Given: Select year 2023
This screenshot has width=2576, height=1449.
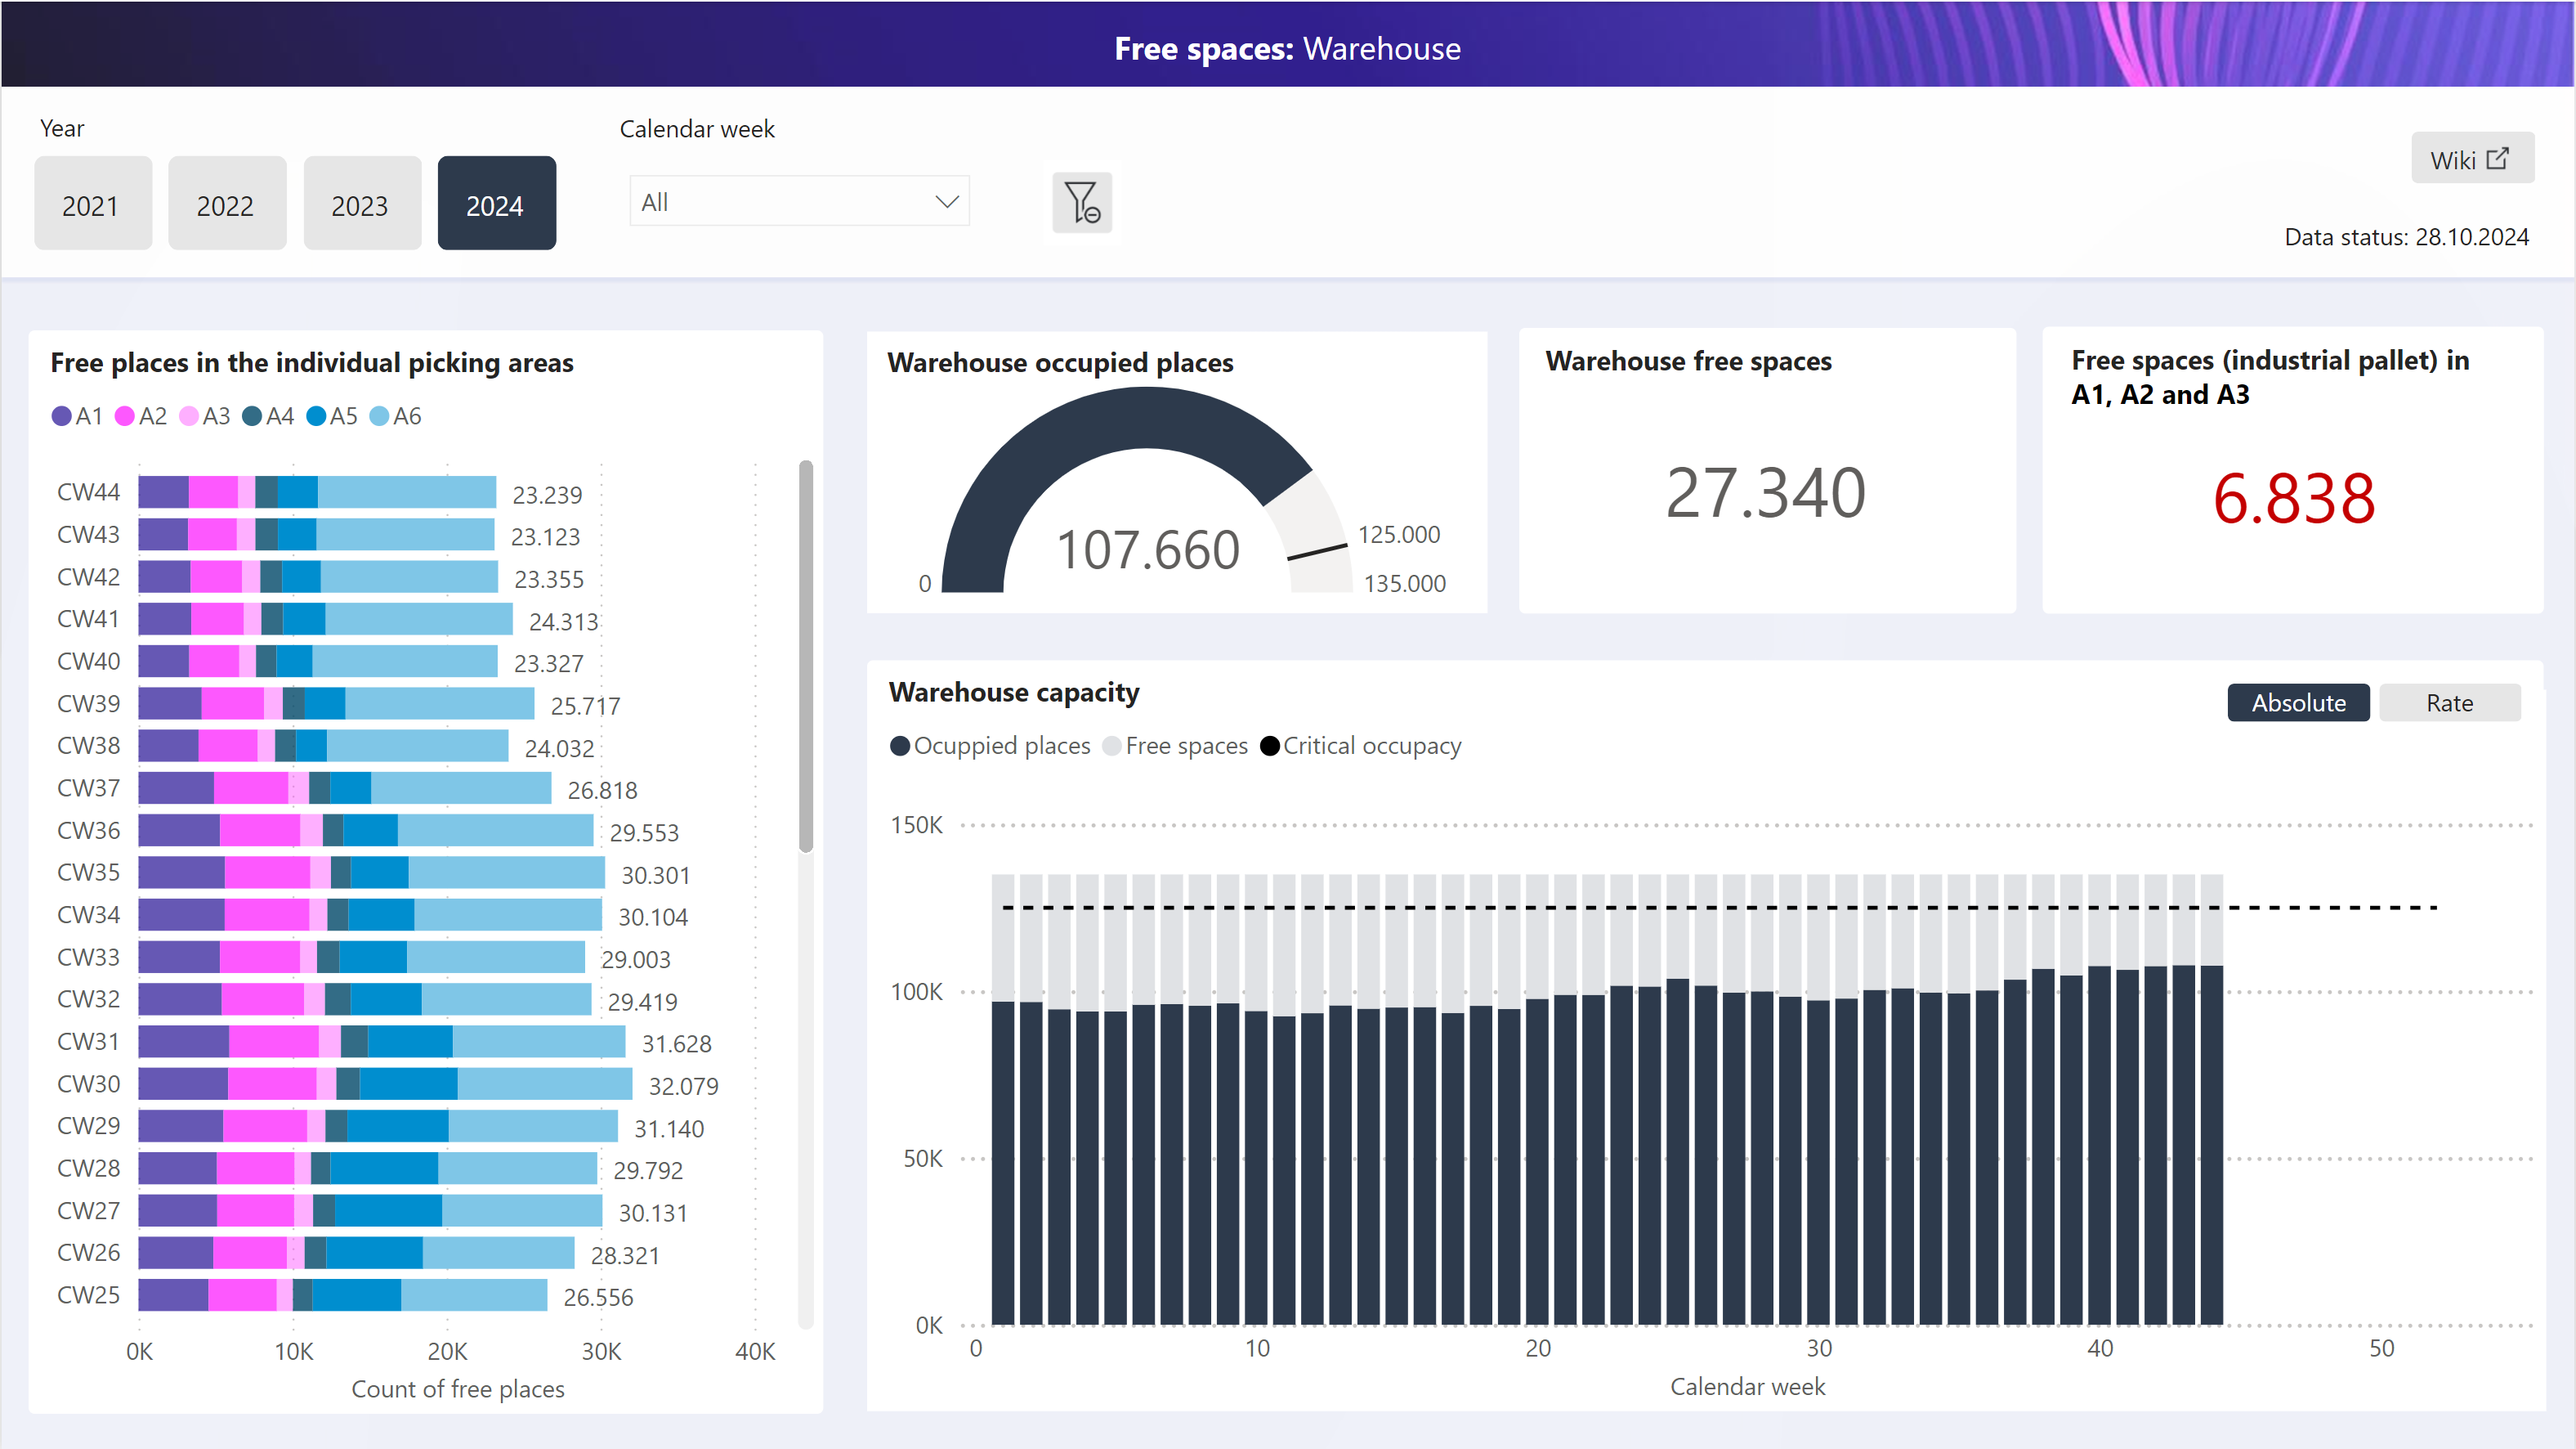Looking at the screenshot, I should [x=361, y=204].
